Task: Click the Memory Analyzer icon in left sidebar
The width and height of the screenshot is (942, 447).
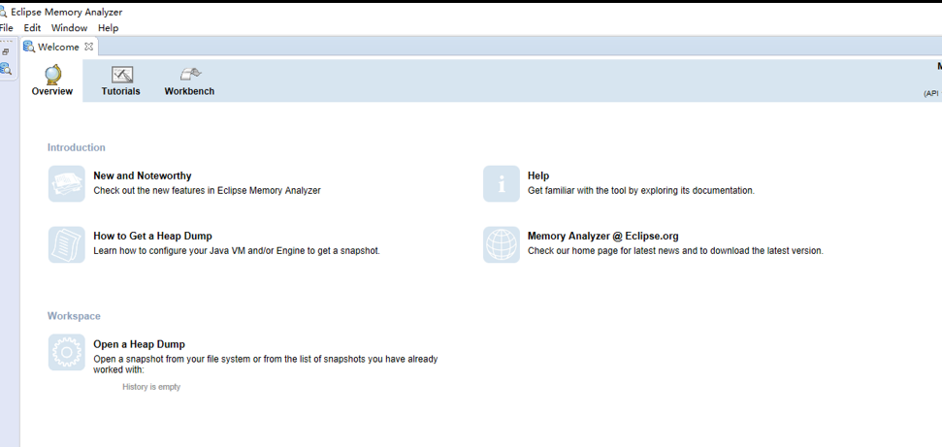Action: click(6, 69)
